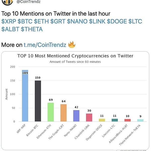Image resolution: width=151 pixels, height=151 pixels.
Task: Click the CoinTrendz profile avatar icon
Action: coord(7,2)
